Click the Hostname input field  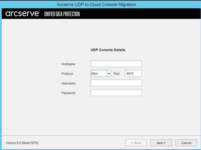(116, 64)
